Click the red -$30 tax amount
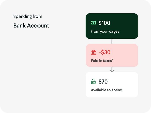 pos(104,52)
